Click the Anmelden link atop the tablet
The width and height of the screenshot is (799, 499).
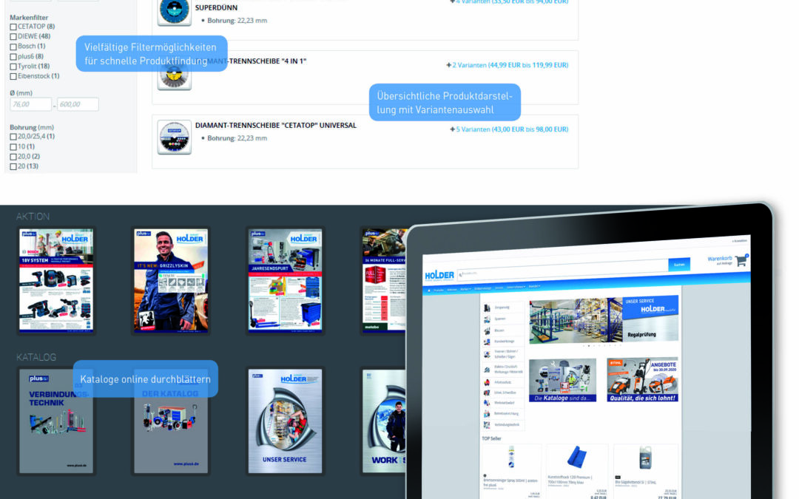tap(739, 241)
